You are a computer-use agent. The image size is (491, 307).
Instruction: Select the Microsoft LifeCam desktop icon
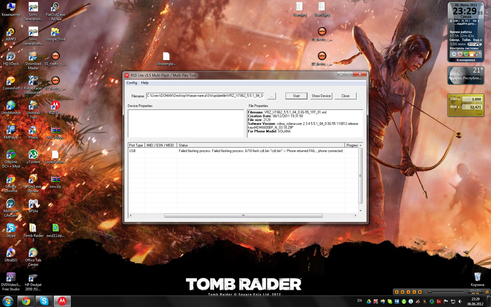coord(11,208)
